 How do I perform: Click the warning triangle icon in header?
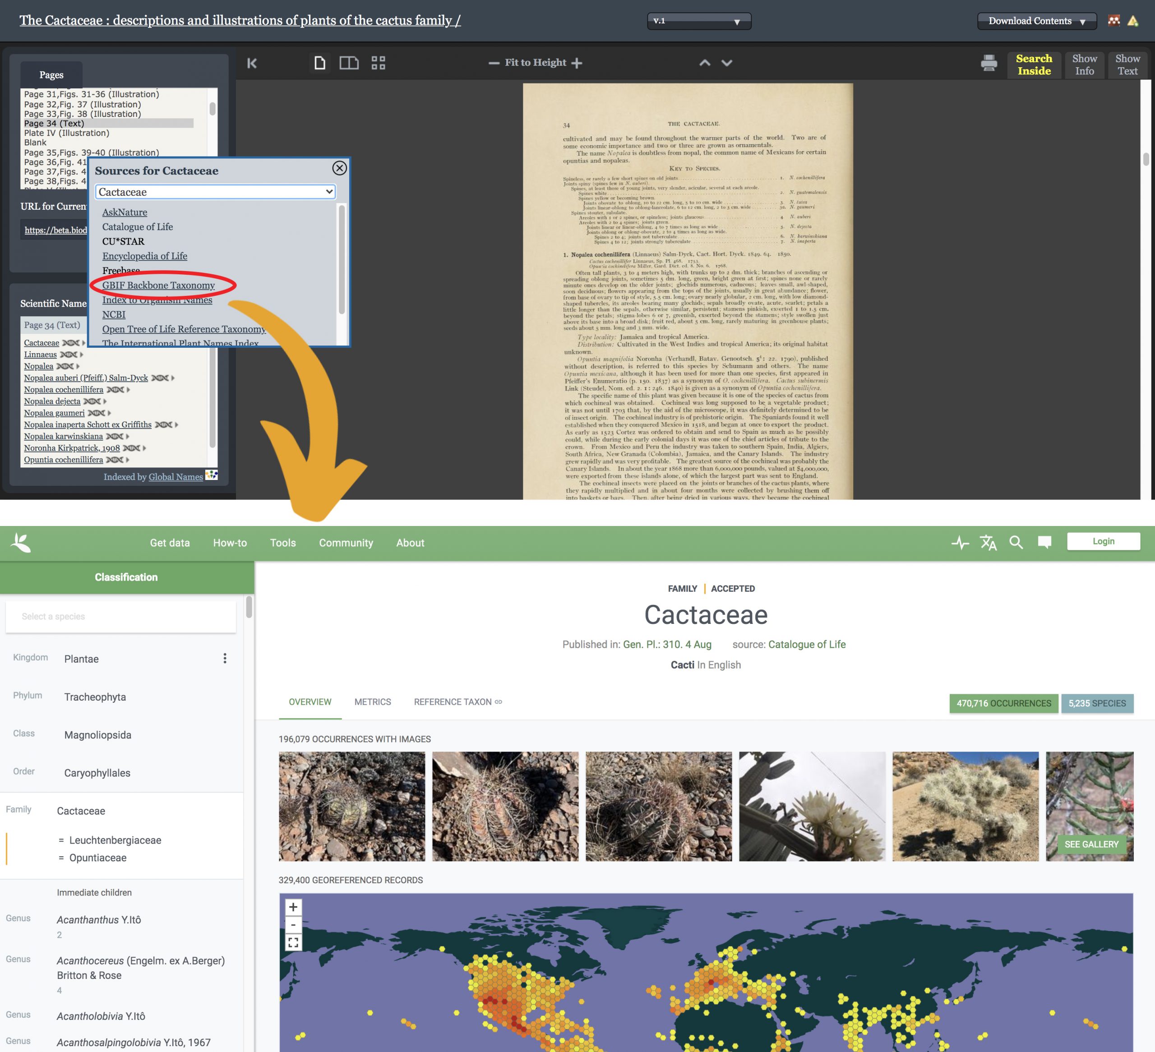tap(1132, 21)
